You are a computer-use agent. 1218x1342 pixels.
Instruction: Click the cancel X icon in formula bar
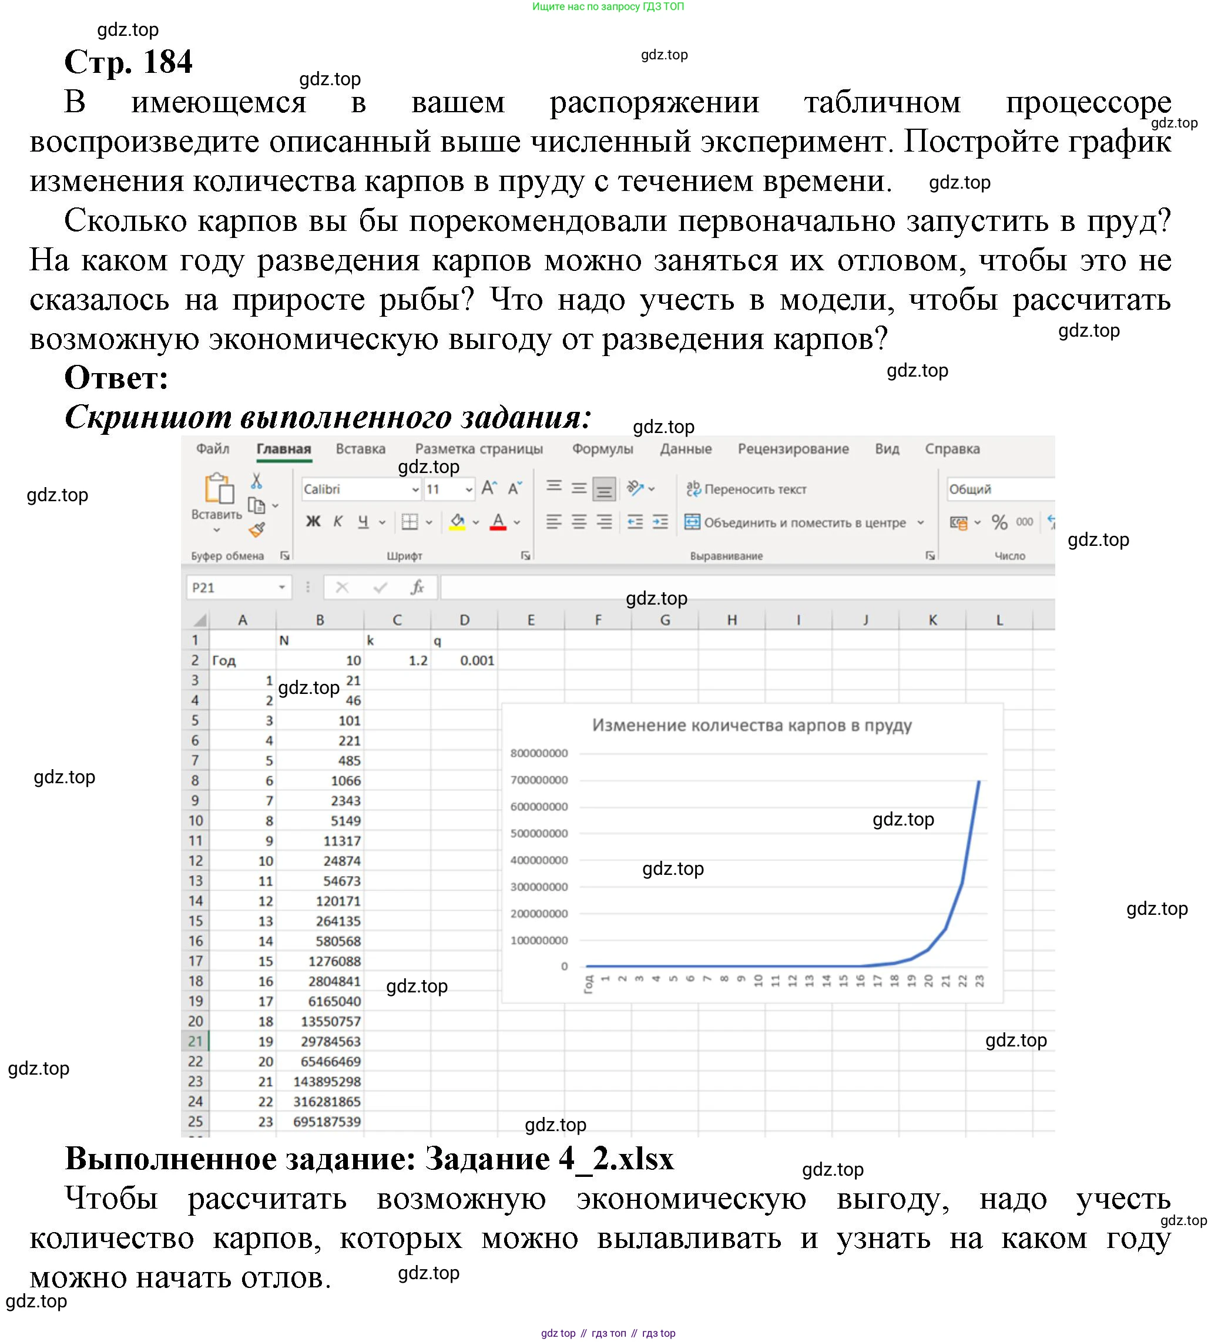342,587
